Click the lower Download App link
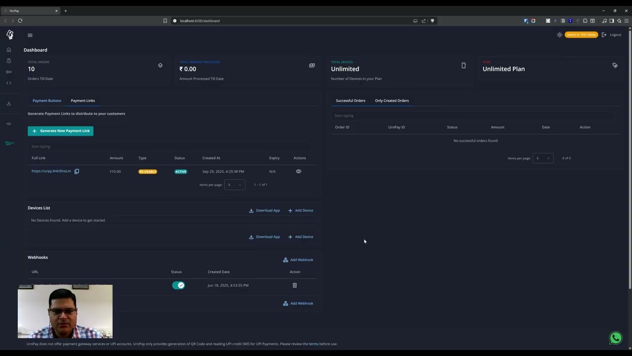 coord(264,237)
